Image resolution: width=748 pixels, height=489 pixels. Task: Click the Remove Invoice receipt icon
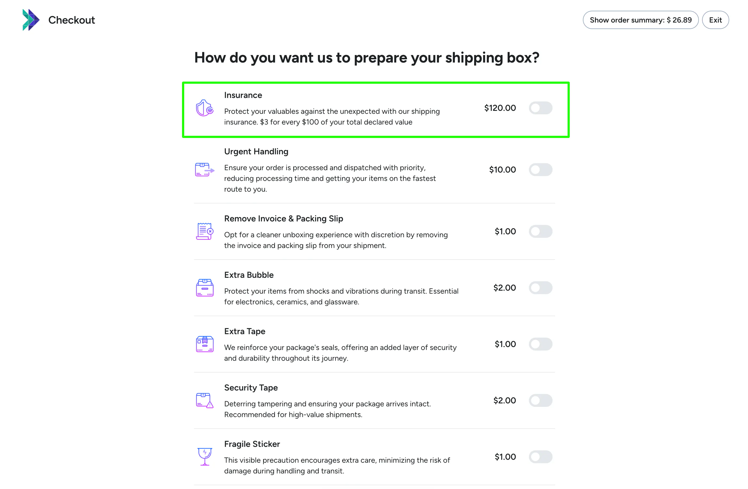click(205, 231)
